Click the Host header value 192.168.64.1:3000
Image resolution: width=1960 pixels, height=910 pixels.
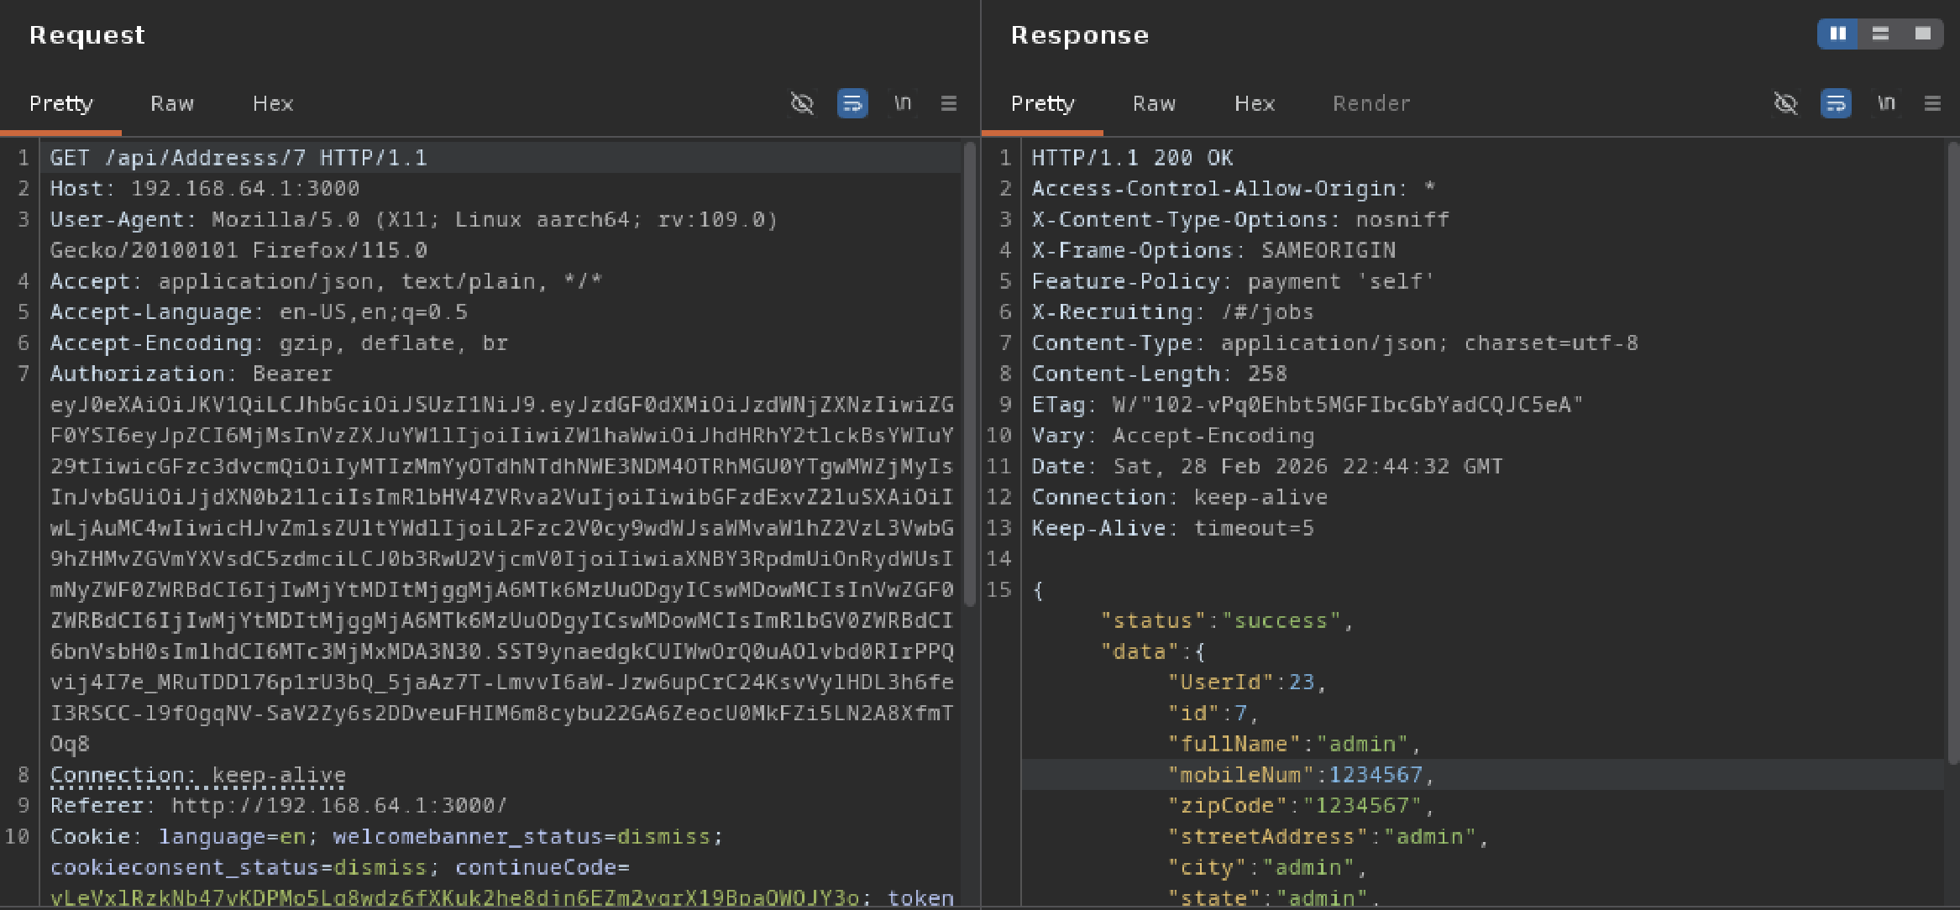click(x=245, y=189)
